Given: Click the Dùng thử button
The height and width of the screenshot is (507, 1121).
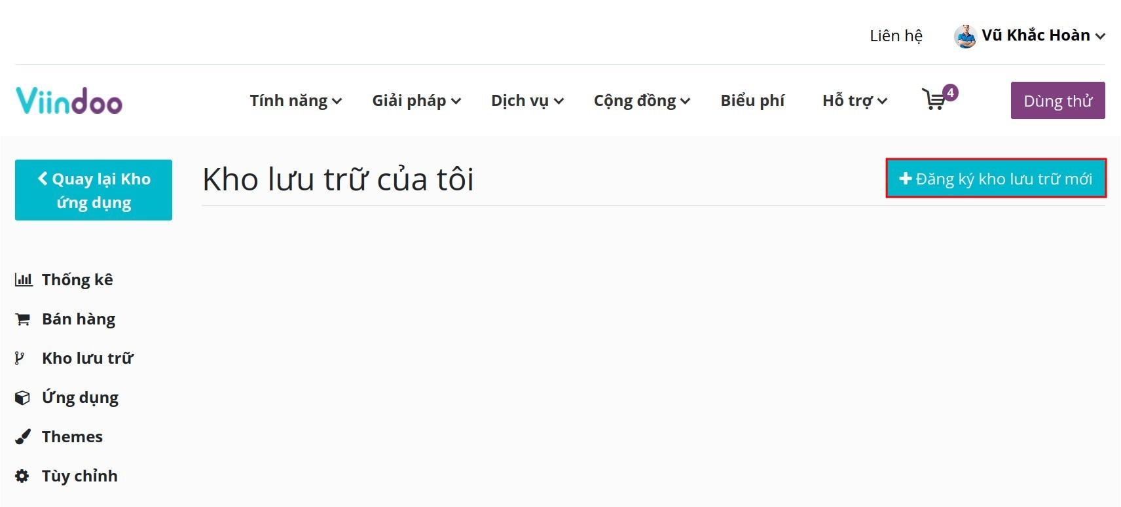Looking at the screenshot, I should coord(1057,101).
